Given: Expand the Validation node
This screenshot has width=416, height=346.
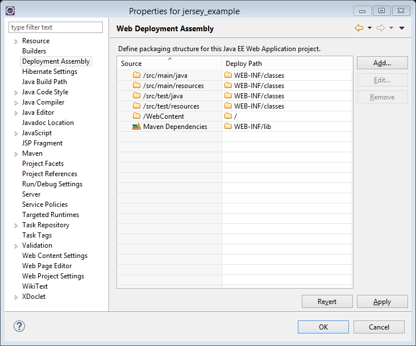Looking at the screenshot, I should click(16, 246).
